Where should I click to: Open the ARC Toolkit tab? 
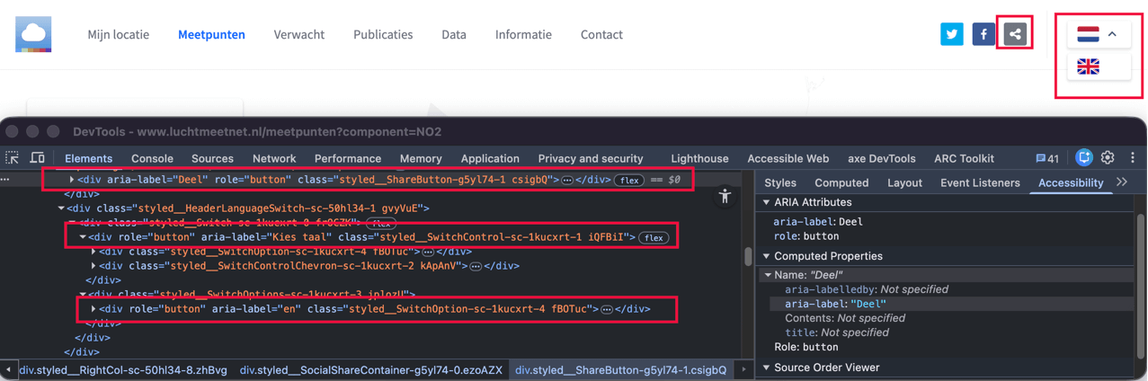(964, 158)
